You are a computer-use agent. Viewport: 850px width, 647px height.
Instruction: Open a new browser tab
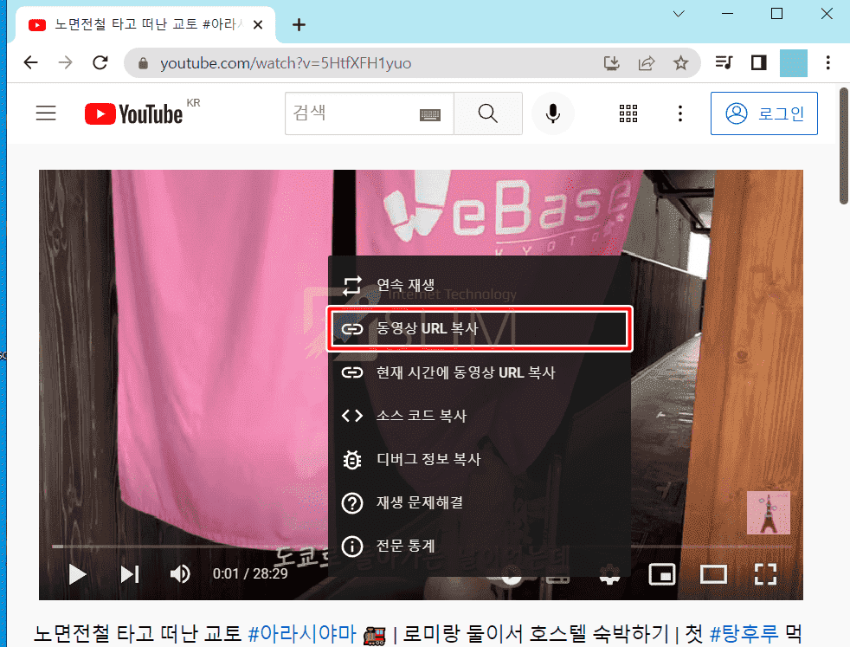(x=299, y=25)
